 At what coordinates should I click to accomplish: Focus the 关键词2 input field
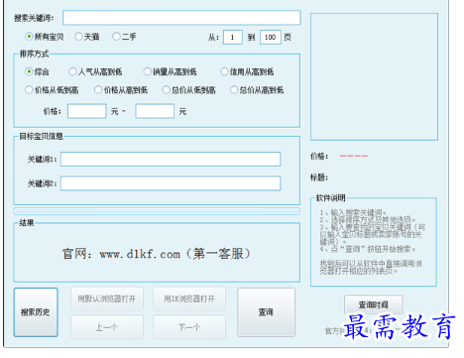(171, 183)
